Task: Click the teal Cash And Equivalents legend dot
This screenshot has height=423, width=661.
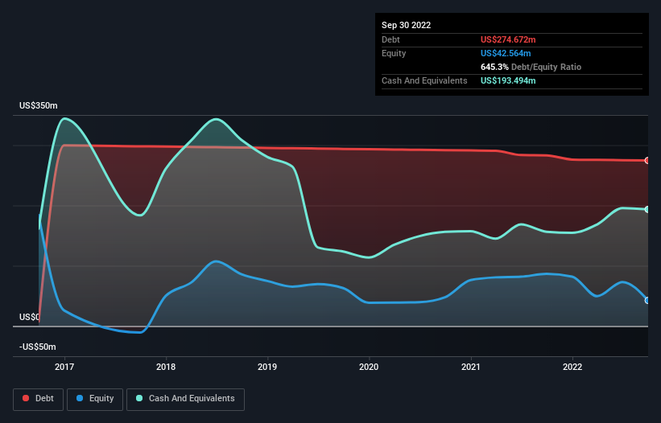Action: click(139, 398)
